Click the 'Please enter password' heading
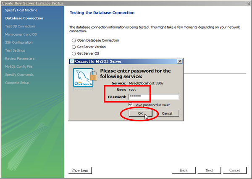Screen dimensions: 252x179 tap(136, 74)
